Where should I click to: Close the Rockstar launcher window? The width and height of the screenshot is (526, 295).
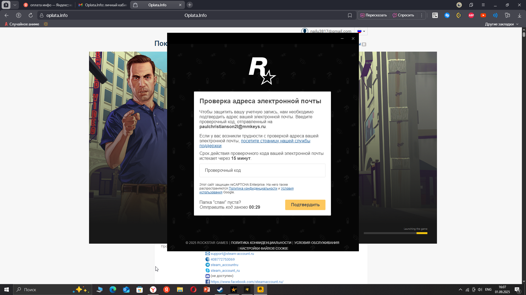353,39
